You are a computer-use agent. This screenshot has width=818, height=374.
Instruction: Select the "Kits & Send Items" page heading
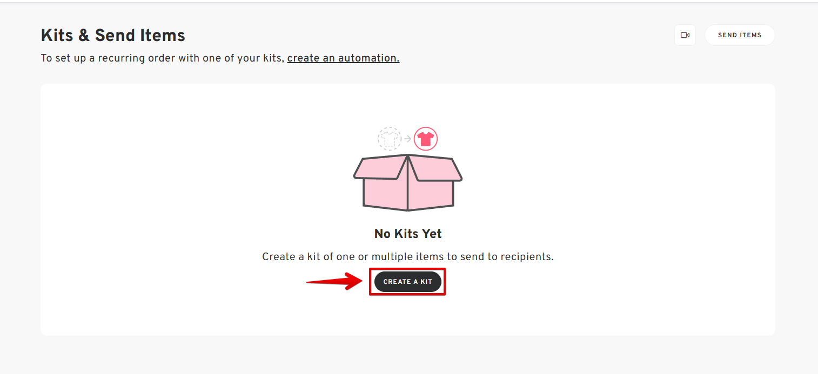pyautogui.click(x=113, y=36)
